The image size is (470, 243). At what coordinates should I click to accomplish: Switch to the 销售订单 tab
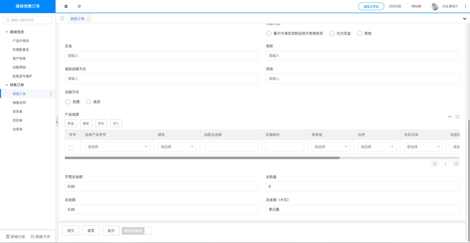click(77, 19)
